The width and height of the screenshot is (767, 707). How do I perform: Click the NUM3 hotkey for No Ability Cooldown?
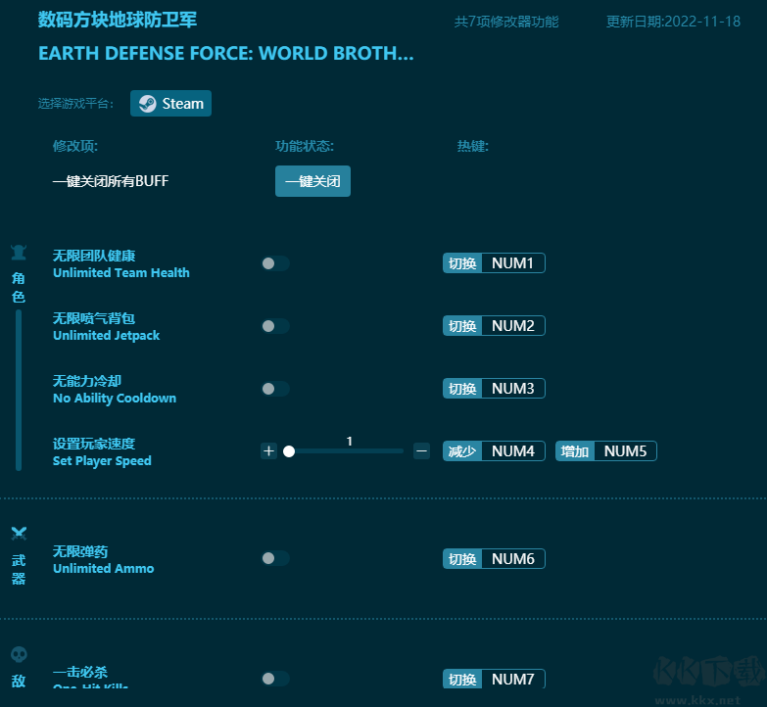tap(512, 389)
